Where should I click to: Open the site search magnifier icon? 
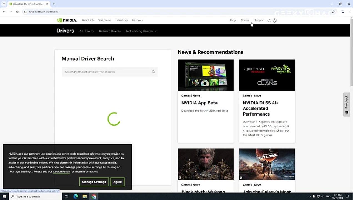coord(269,21)
